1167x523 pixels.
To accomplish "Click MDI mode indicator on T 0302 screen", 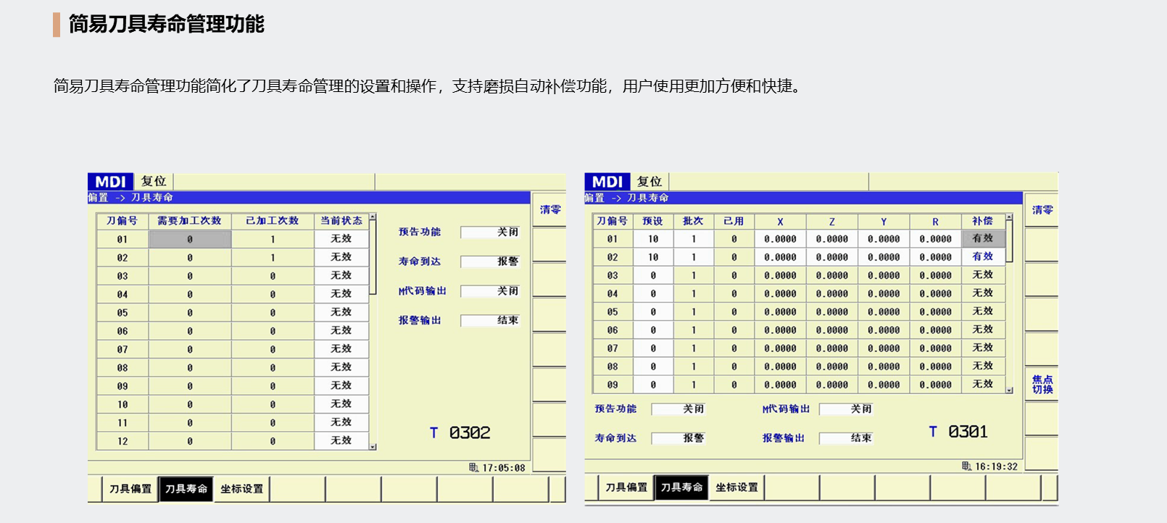I will pos(110,182).
